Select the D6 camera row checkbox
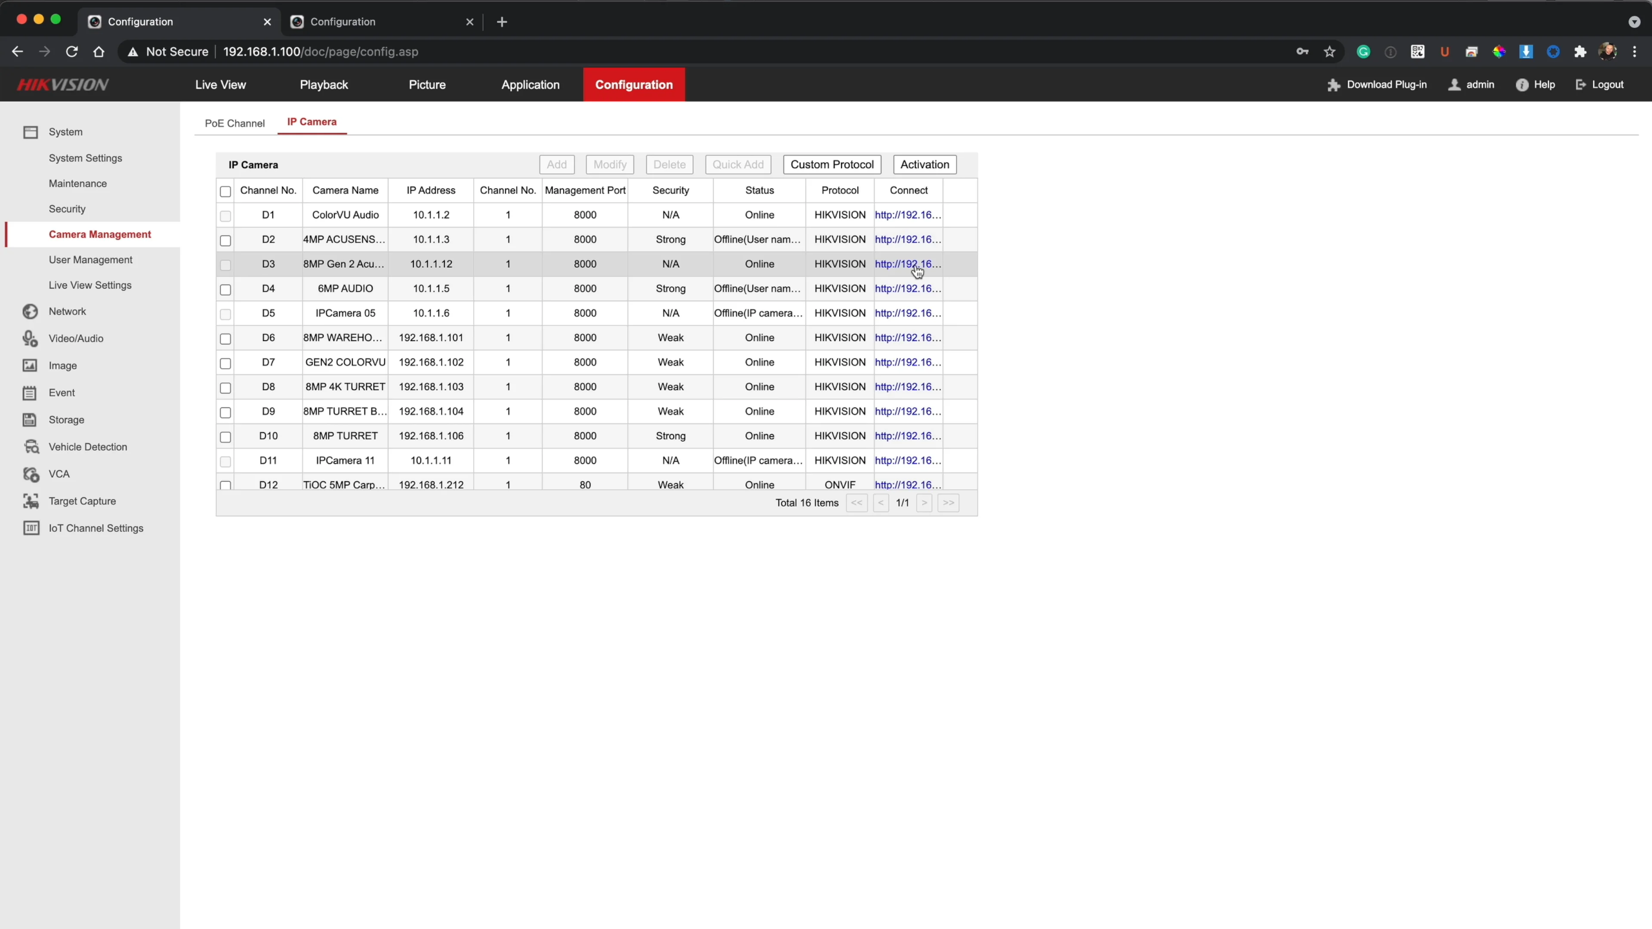The image size is (1652, 929). (225, 338)
